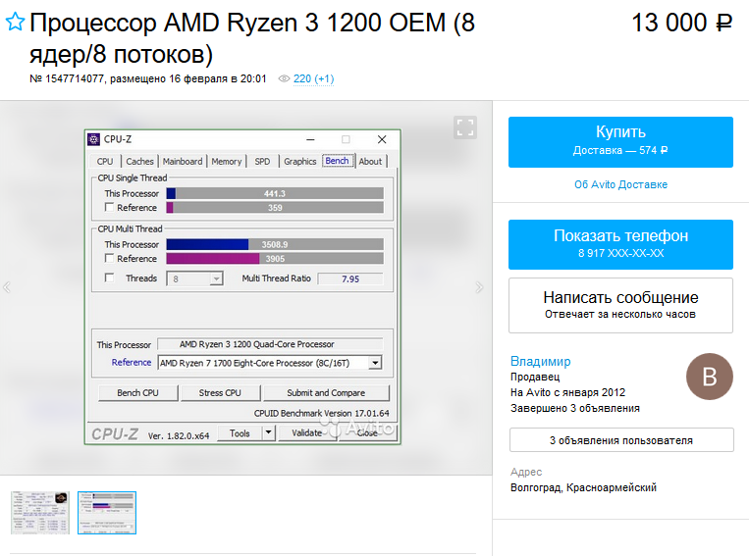Click the views eye icon
The image size is (749, 556).
click(284, 78)
